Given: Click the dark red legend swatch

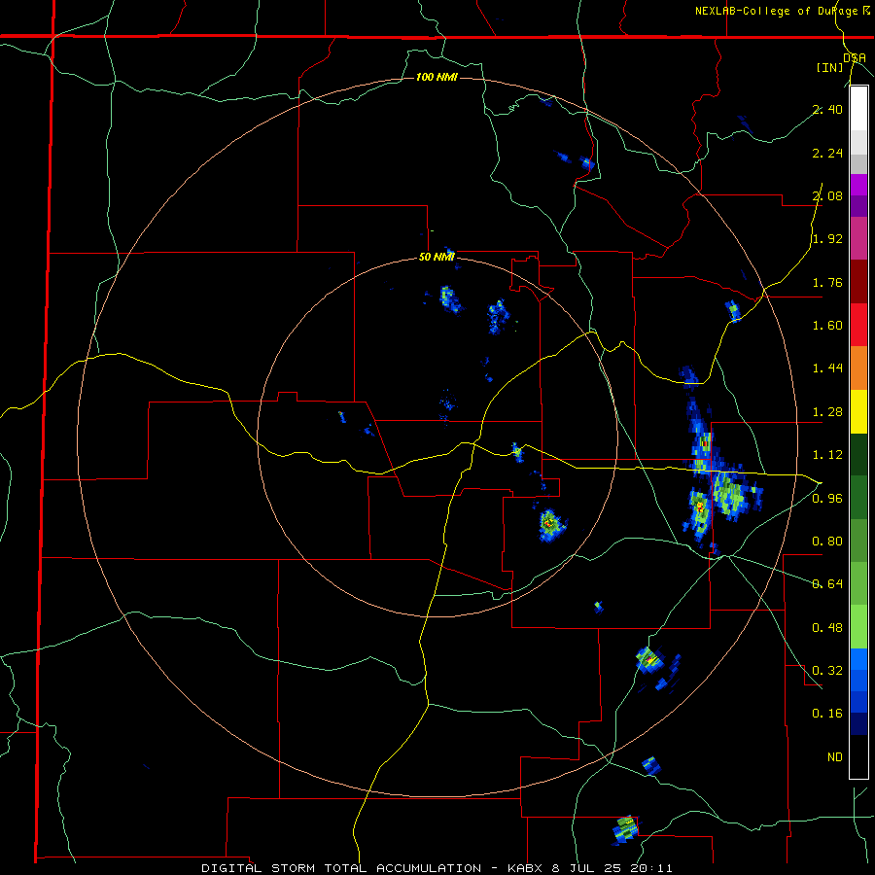Looking at the screenshot, I should pos(858,282).
